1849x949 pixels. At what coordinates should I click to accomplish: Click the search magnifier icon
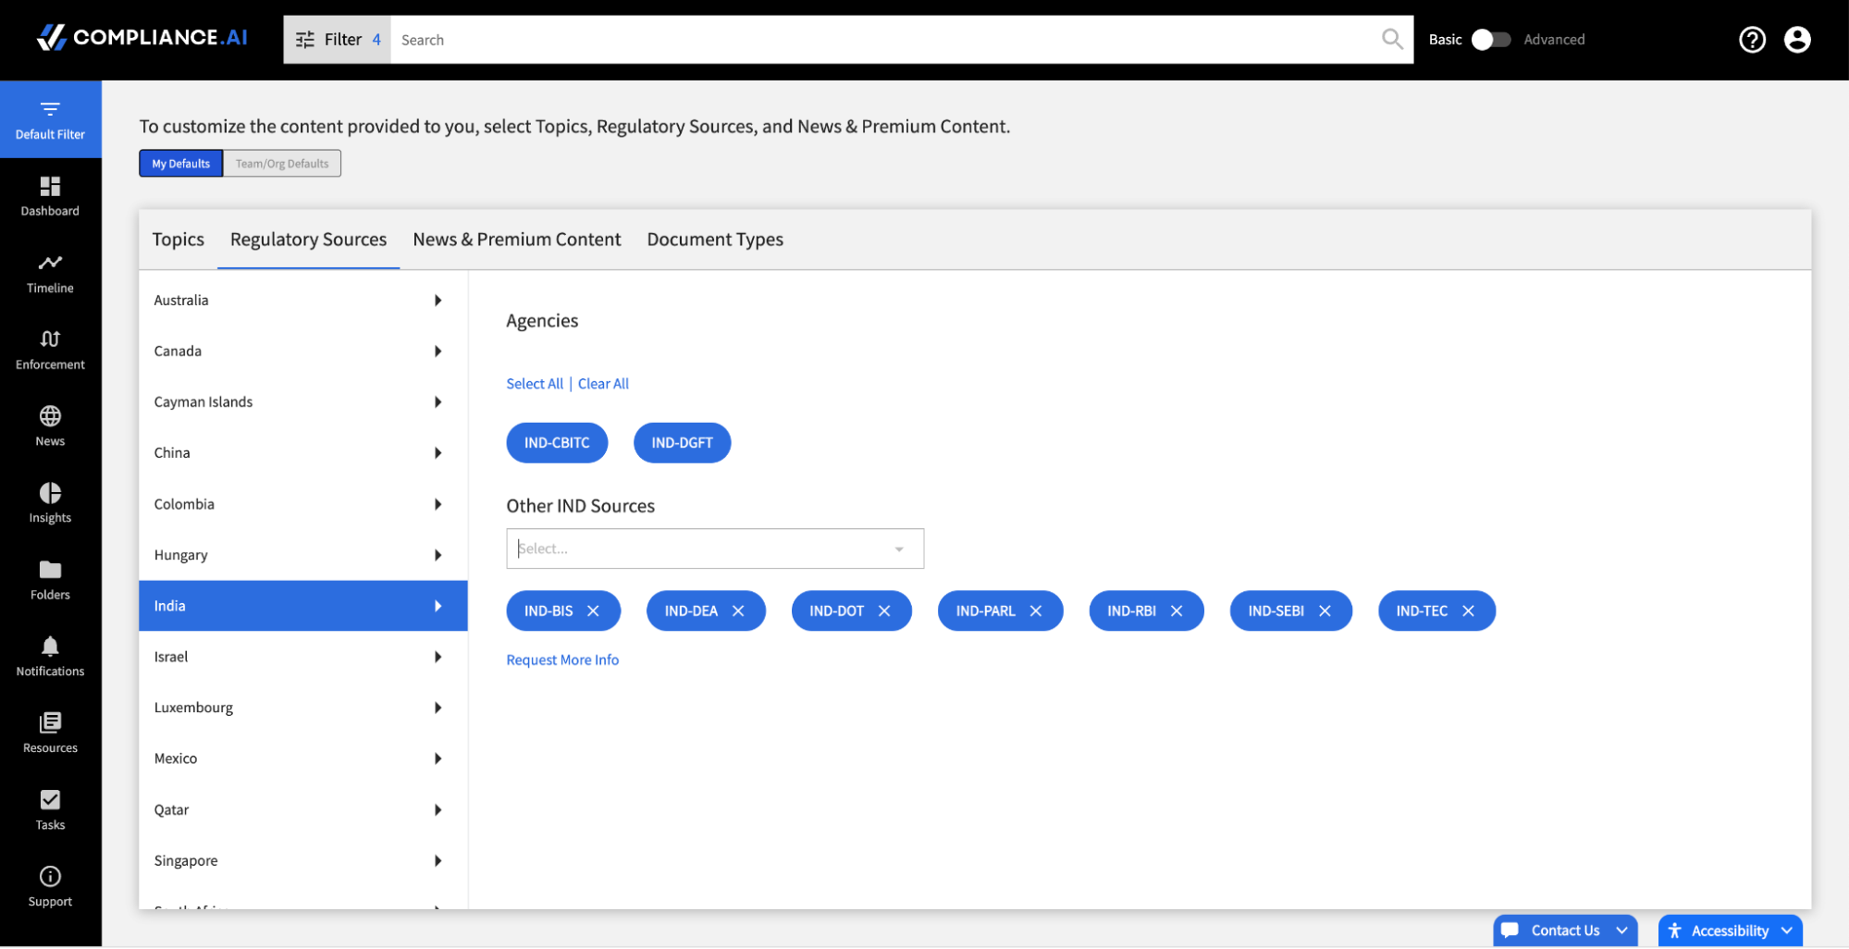point(1391,39)
